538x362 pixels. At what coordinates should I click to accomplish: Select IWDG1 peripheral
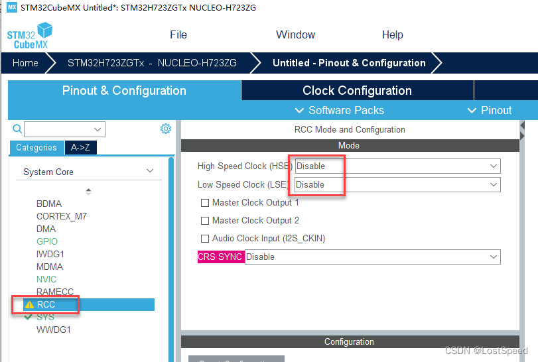point(50,254)
